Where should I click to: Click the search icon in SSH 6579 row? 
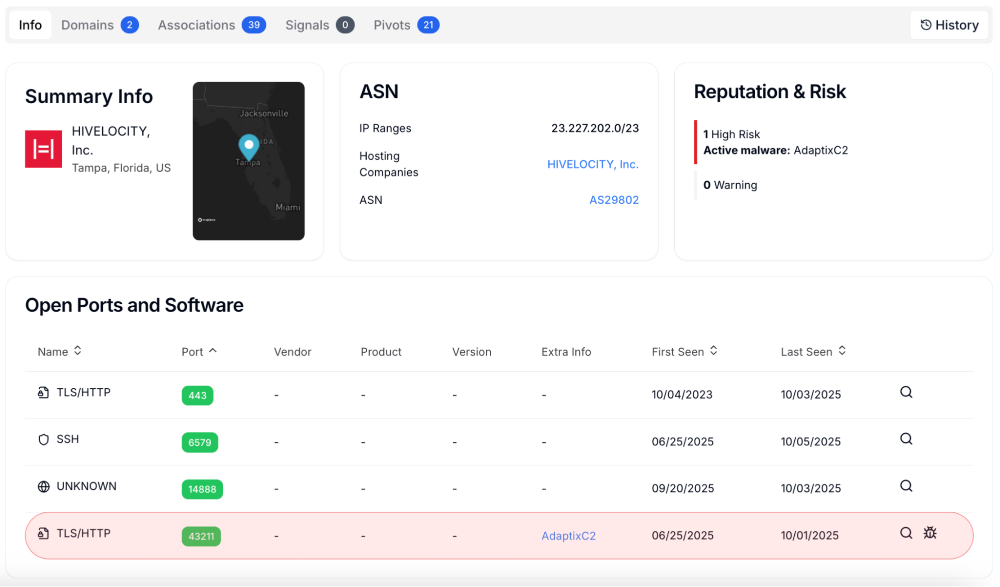pyautogui.click(x=906, y=439)
